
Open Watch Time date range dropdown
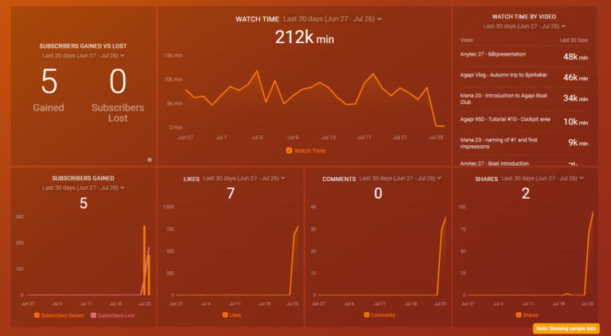coord(333,19)
